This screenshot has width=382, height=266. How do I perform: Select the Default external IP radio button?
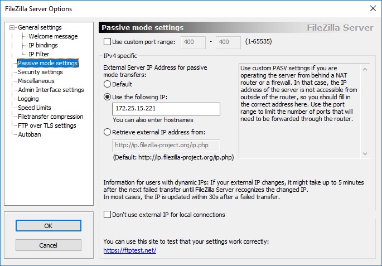[x=107, y=84]
